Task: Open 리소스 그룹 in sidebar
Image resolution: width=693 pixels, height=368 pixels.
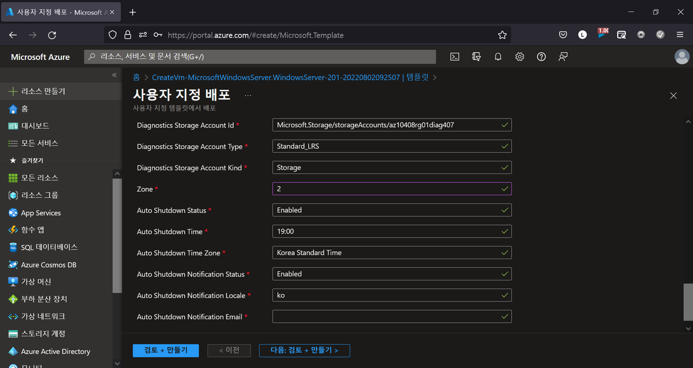Action: tap(56, 195)
